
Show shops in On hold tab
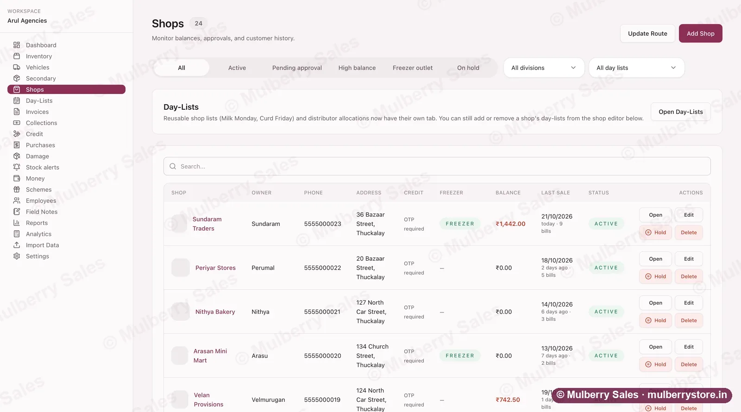coord(468,68)
